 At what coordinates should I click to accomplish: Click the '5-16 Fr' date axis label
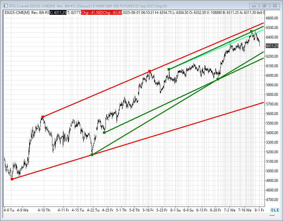tap(148, 210)
